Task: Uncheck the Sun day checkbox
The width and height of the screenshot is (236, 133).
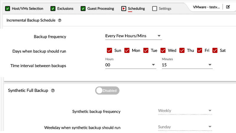Action: click(109, 50)
